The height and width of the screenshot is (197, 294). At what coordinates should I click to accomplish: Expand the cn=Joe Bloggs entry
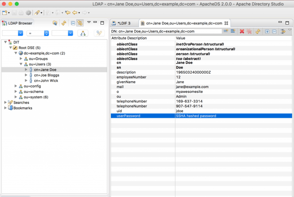[26, 75]
